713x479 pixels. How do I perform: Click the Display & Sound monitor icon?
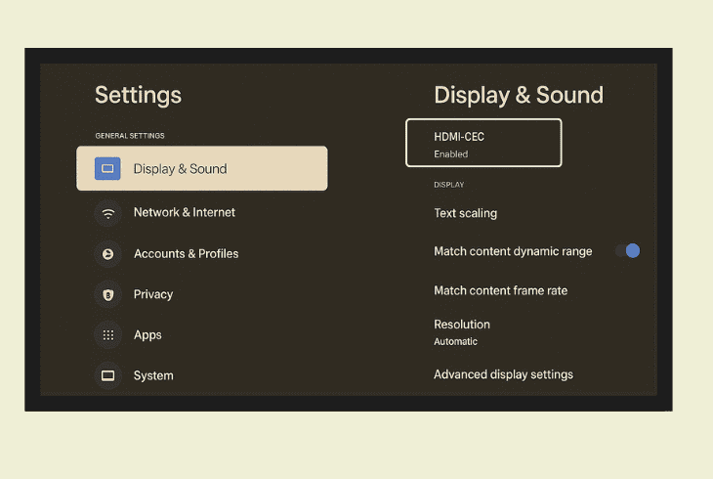coord(107,168)
